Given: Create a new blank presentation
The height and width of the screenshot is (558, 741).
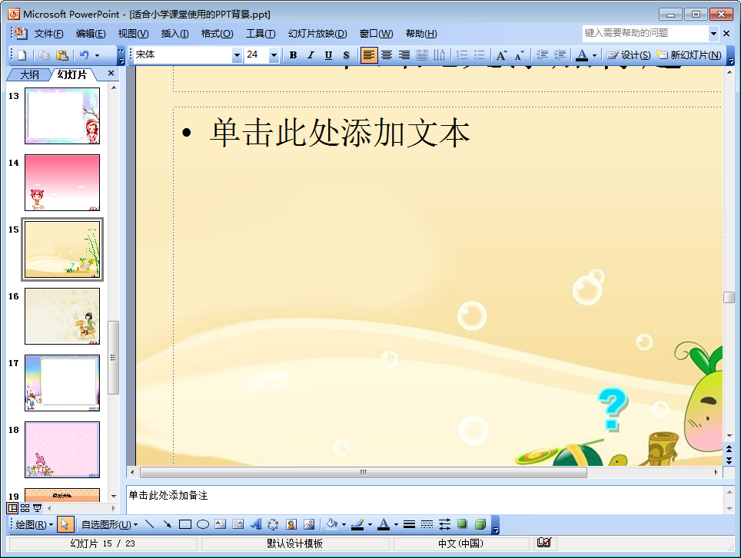Looking at the screenshot, I should click(22, 55).
